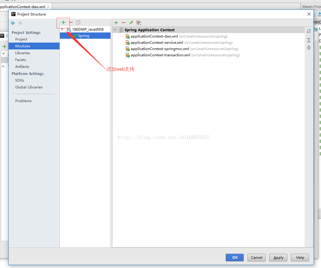
Task: Select the Spring Application Context header row
Action: coord(208,30)
